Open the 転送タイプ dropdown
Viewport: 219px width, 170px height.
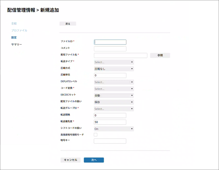(x=114, y=62)
